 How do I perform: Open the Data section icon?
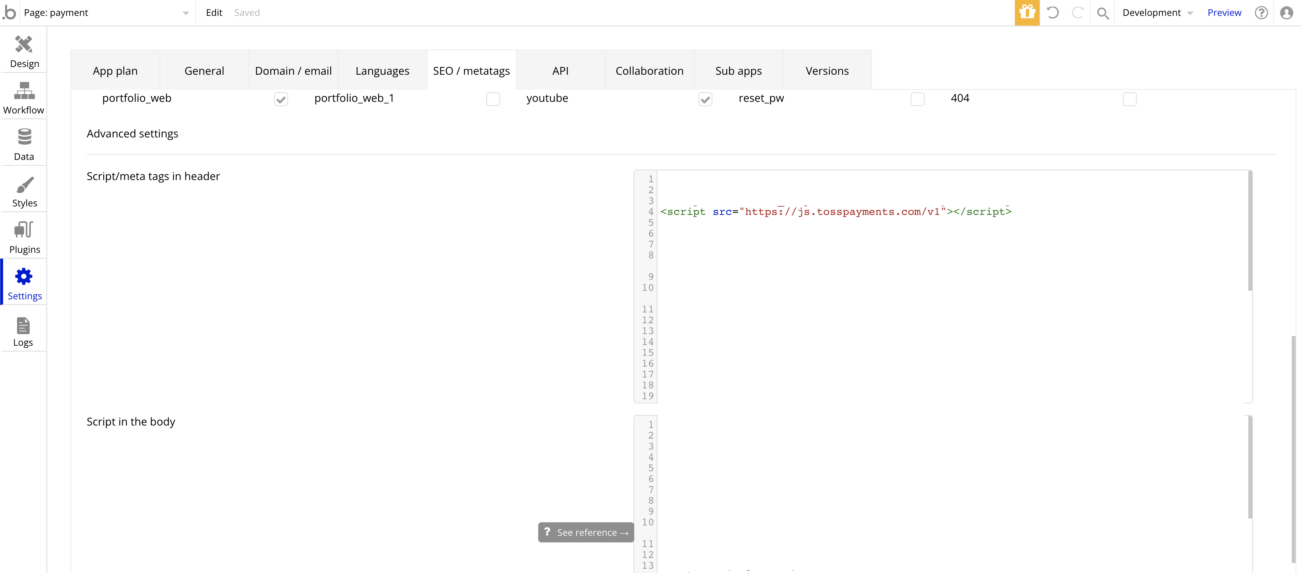point(24,137)
